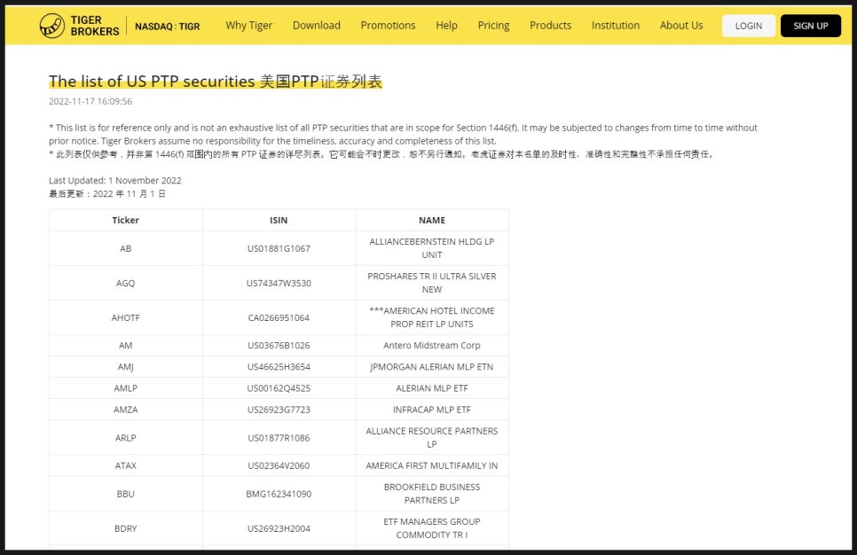Select ISIN BMG162341090
This screenshot has height=555, width=857.
(x=279, y=494)
